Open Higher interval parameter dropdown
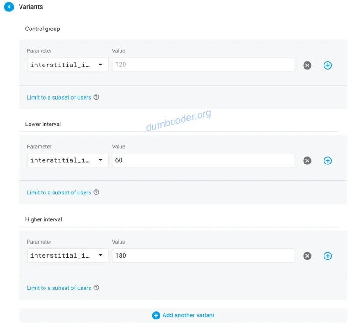349x324 pixels. click(x=68, y=255)
